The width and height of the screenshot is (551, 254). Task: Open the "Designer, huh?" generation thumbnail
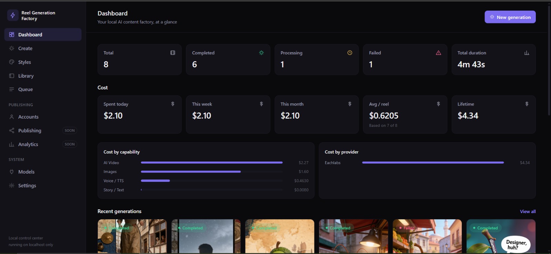click(x=501, y=236)
